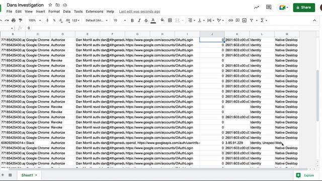Click the move to folder icon

(57, 5)
